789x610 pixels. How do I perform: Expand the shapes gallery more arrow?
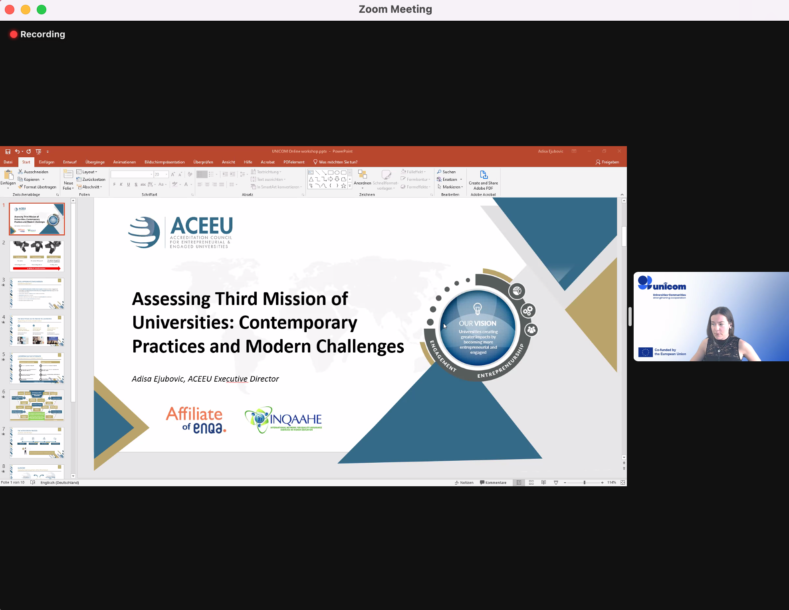(x=350, y=186)
